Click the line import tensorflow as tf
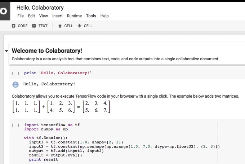The width and height of the screenshot is (245, 164). pyautogui.click(x=52, y=125)
